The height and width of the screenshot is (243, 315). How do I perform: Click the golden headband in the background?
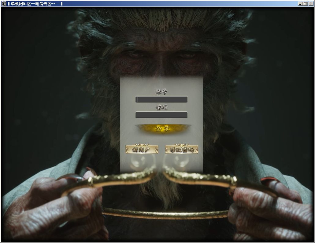[x=165, y=214]
